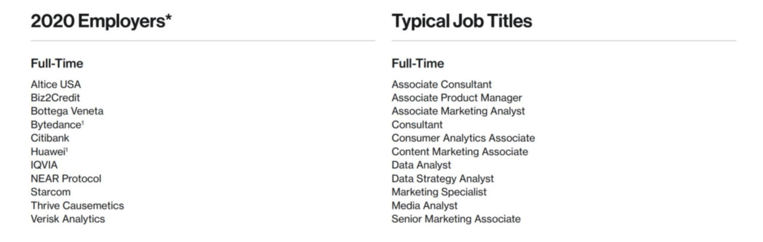Select Associate Product Manager title
The image size is (763, 242).
[x=456, y=97]
